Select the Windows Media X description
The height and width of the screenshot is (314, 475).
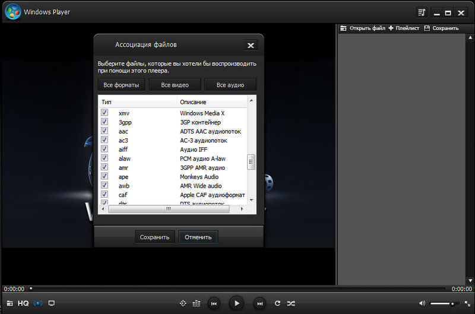coord(202,113)
